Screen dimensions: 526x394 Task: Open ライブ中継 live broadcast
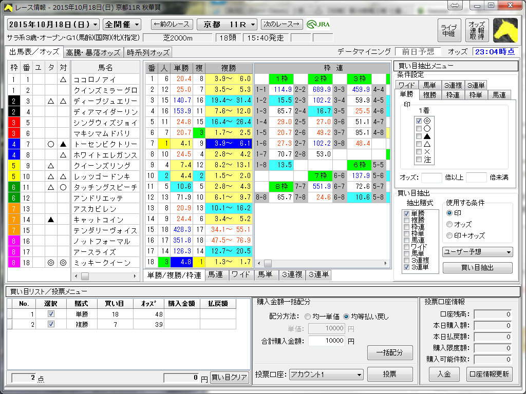pos(449,30)
